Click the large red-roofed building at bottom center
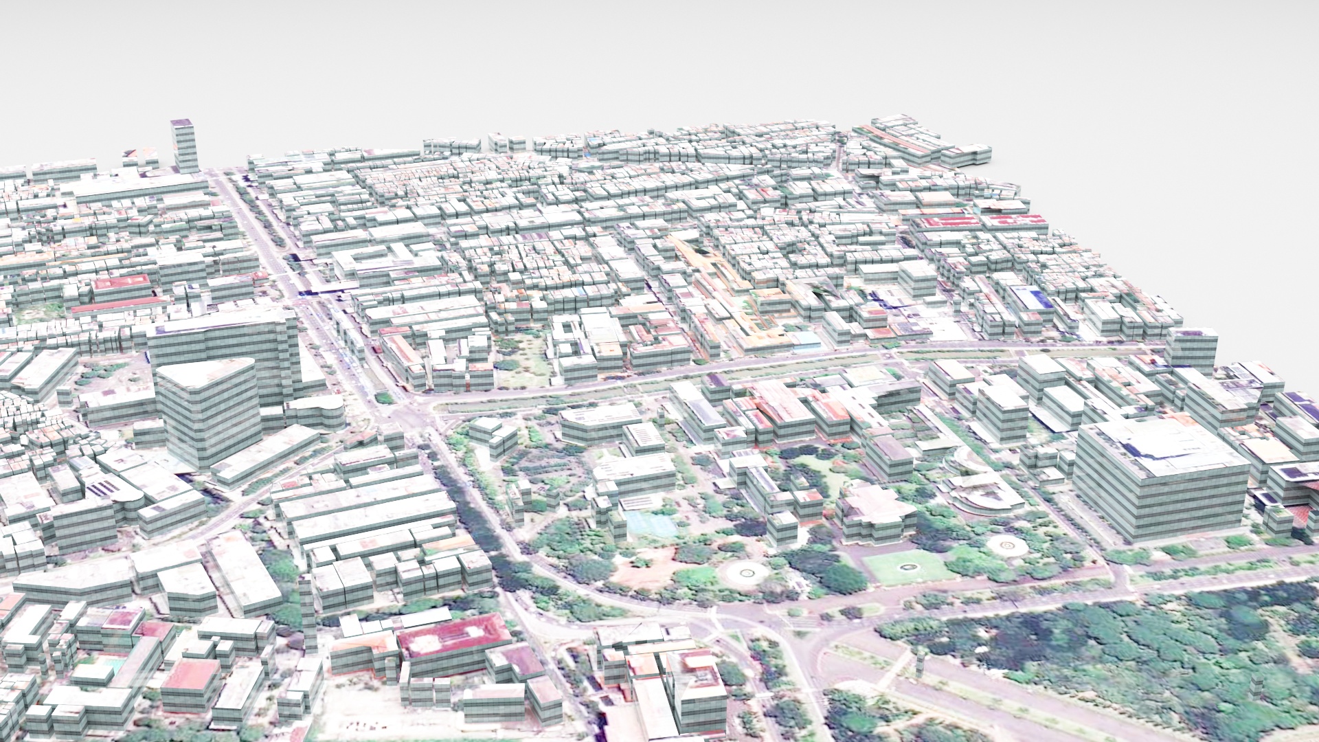The width and height of the screenshot is (1319, 742). [453, 642]
